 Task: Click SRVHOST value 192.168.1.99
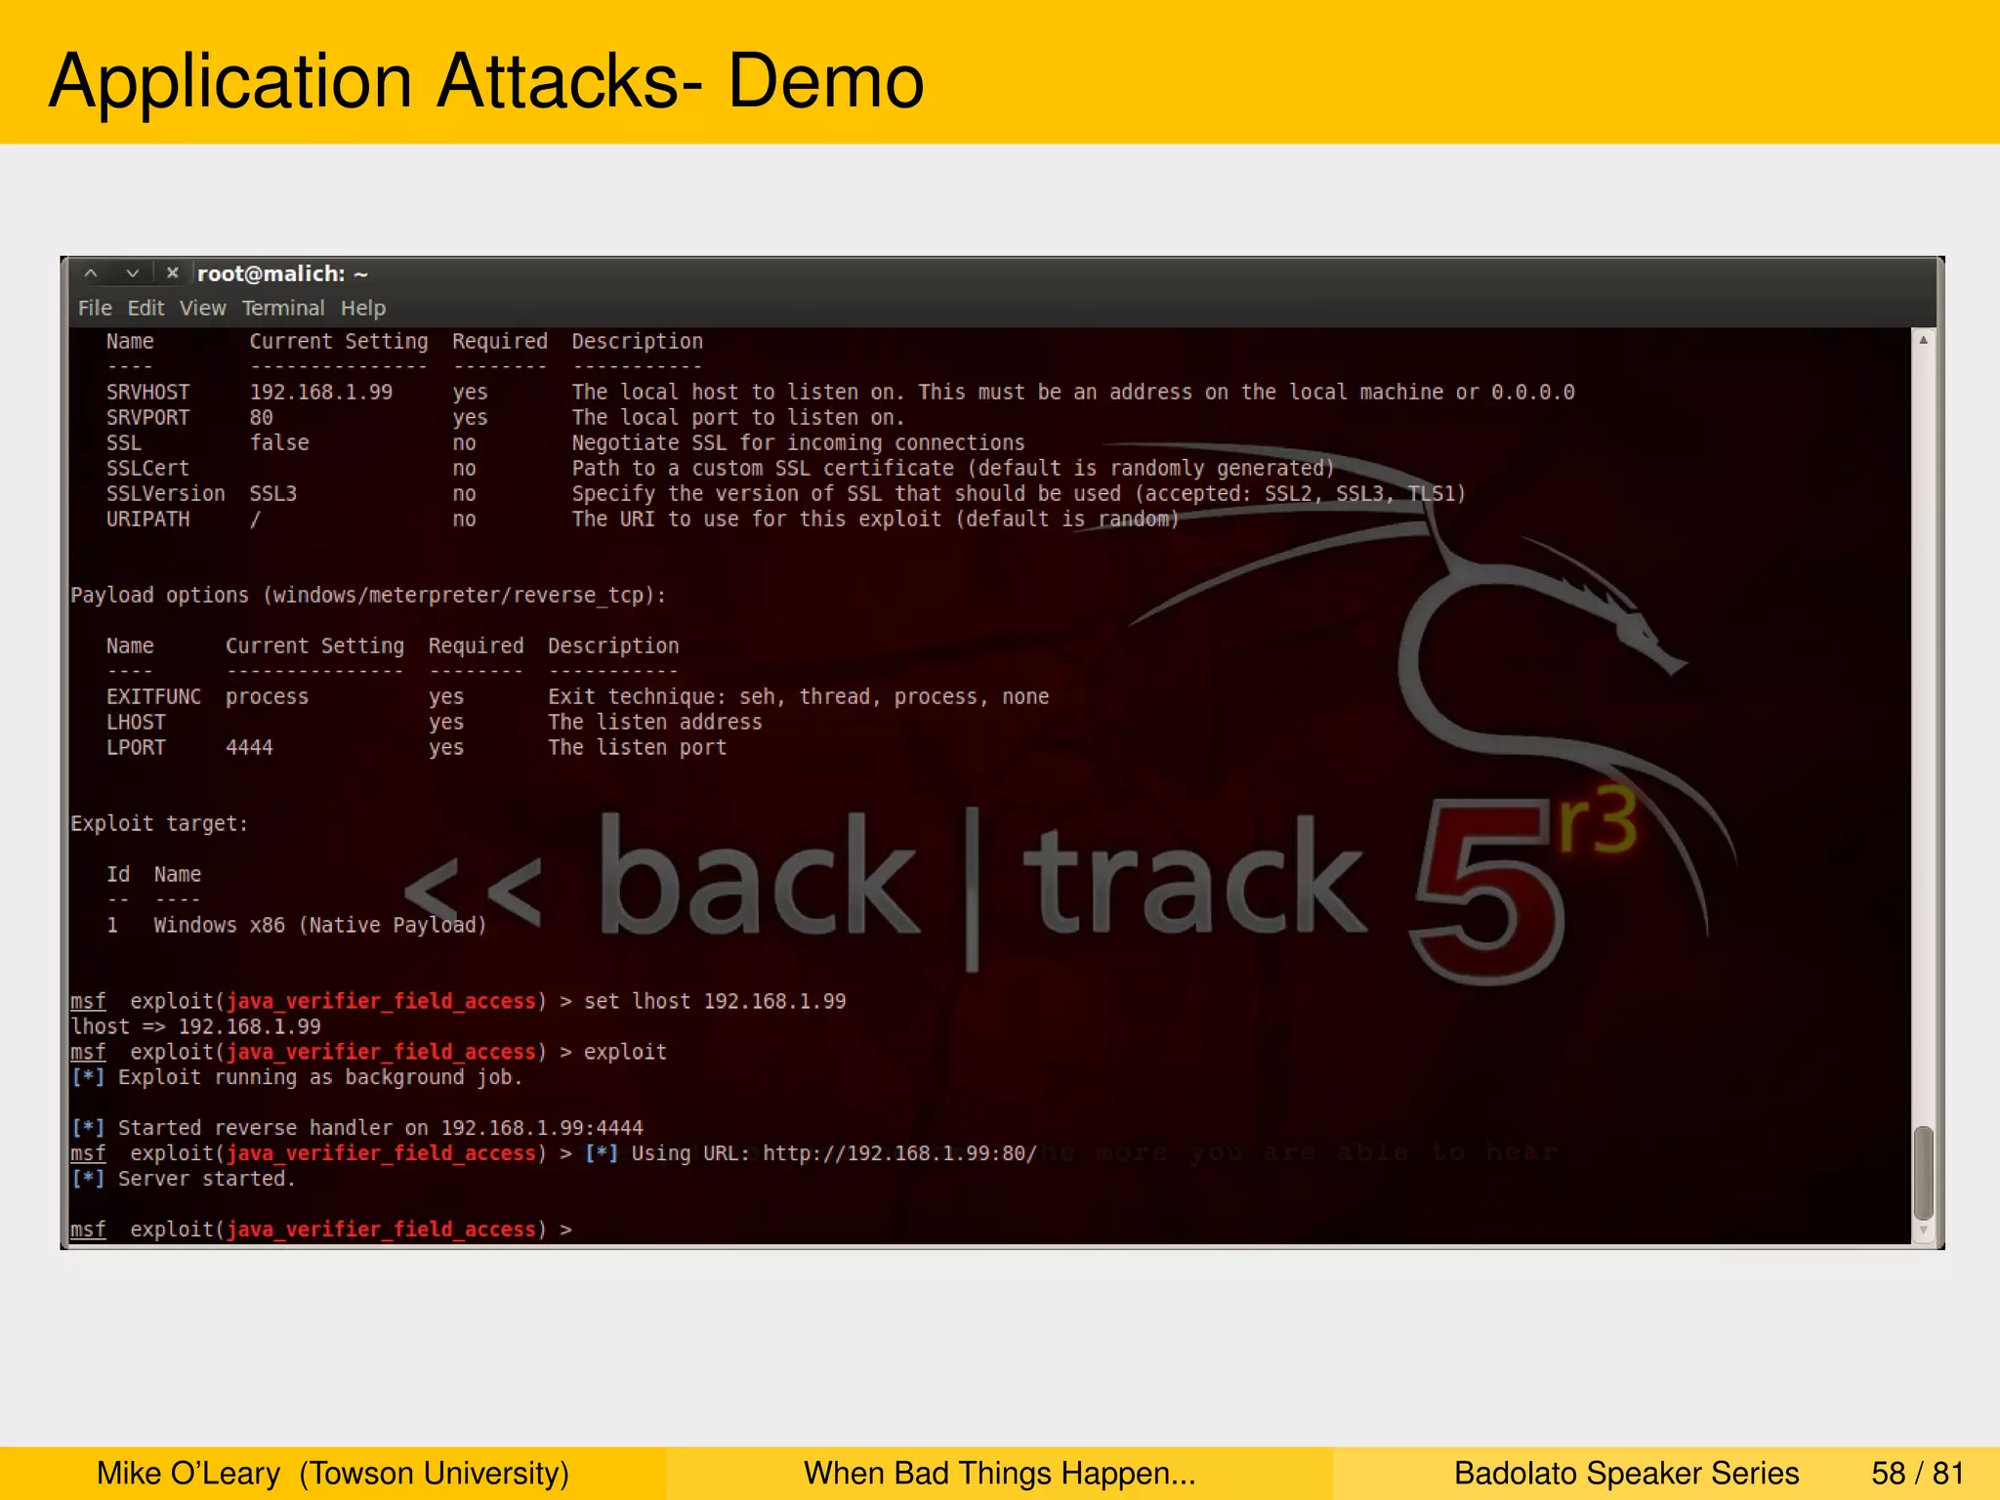click(321, 392)
